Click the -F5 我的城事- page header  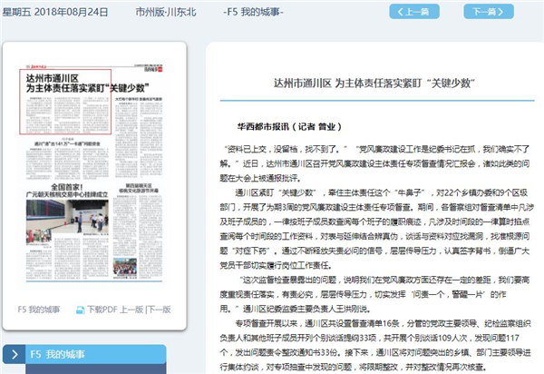253,12
